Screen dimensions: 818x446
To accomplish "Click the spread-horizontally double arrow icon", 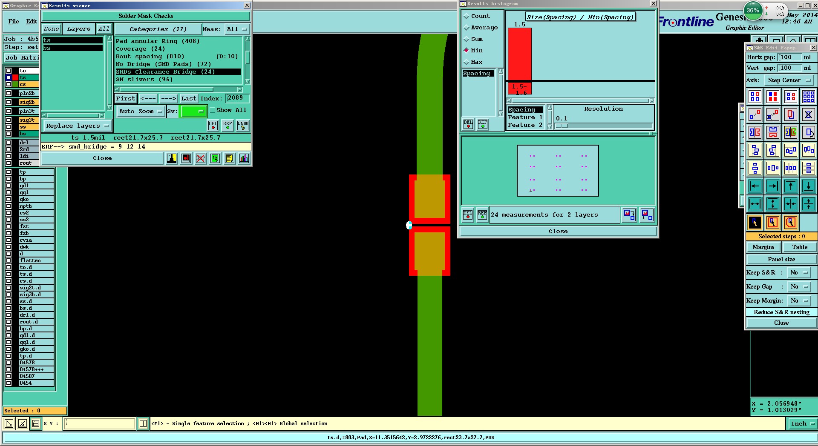I will 755,204.
